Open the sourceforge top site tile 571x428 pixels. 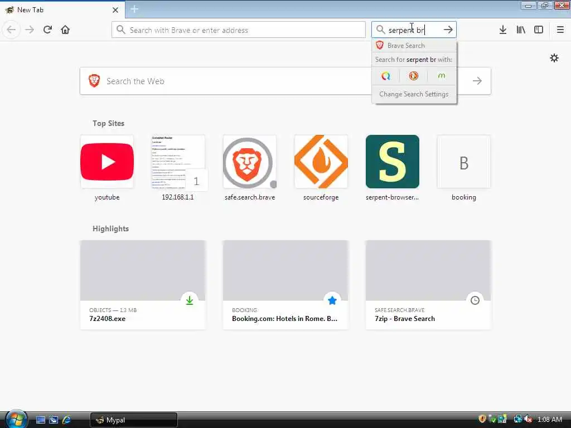(x=321, y=168)
